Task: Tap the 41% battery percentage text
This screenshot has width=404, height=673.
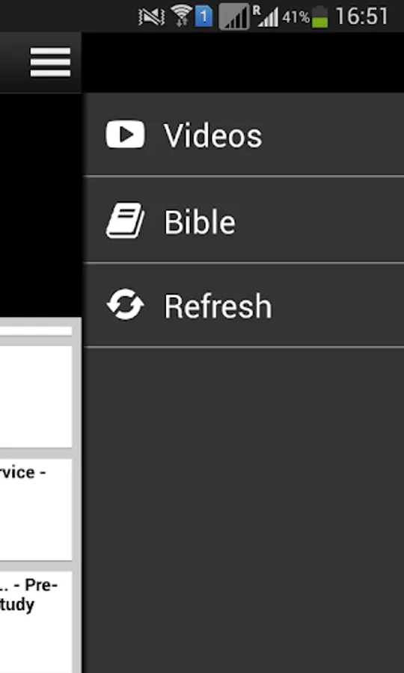Action: (296, 18)
